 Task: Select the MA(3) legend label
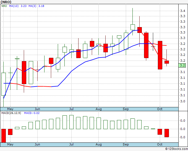(32, 6)
